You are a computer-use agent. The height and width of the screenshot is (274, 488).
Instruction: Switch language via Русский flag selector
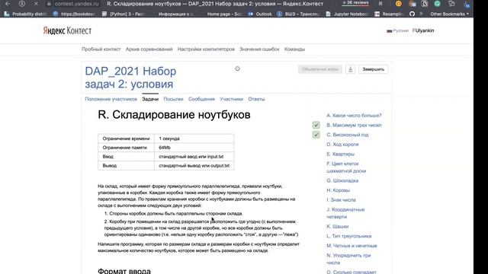397,30
